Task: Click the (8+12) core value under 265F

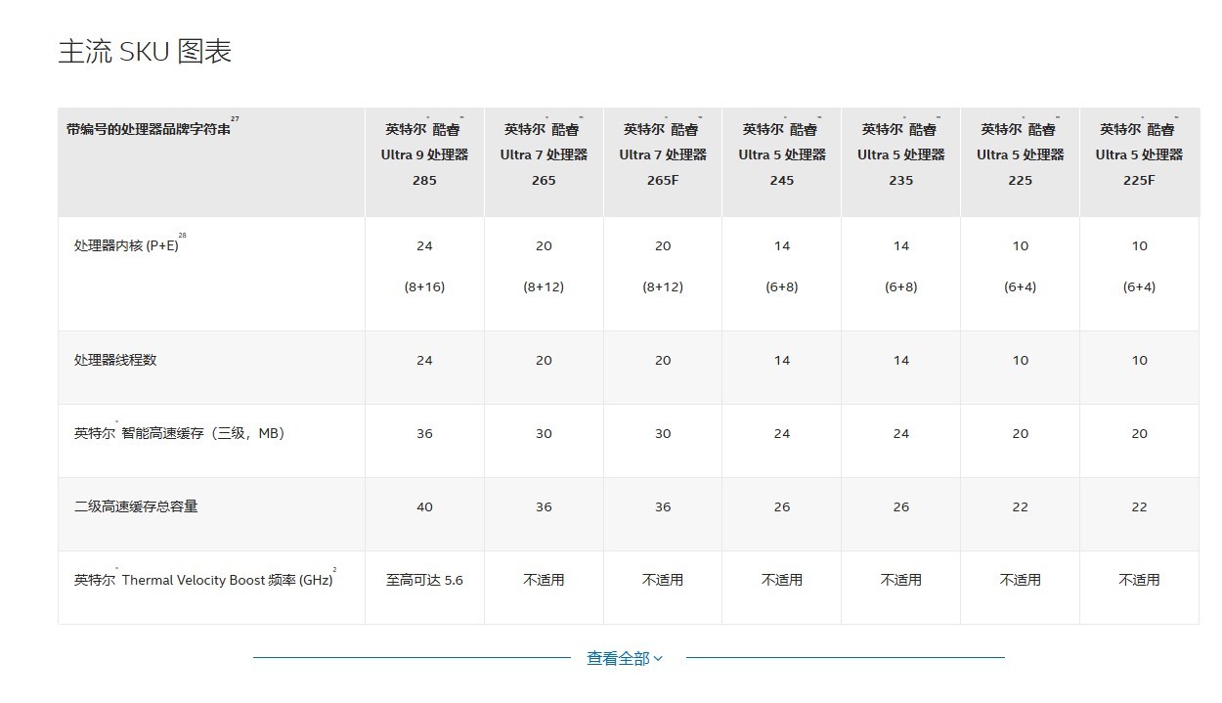Action: tap(663, 286)
